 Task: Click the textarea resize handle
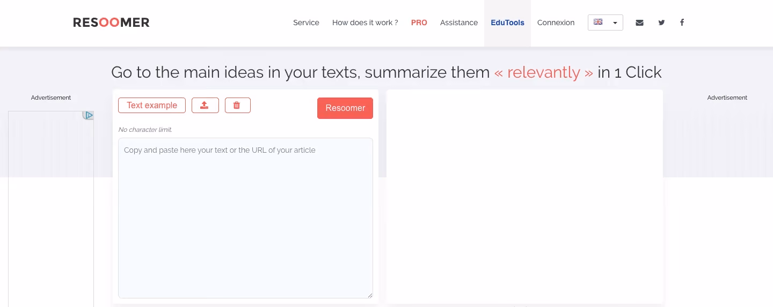tap(370, 295)
